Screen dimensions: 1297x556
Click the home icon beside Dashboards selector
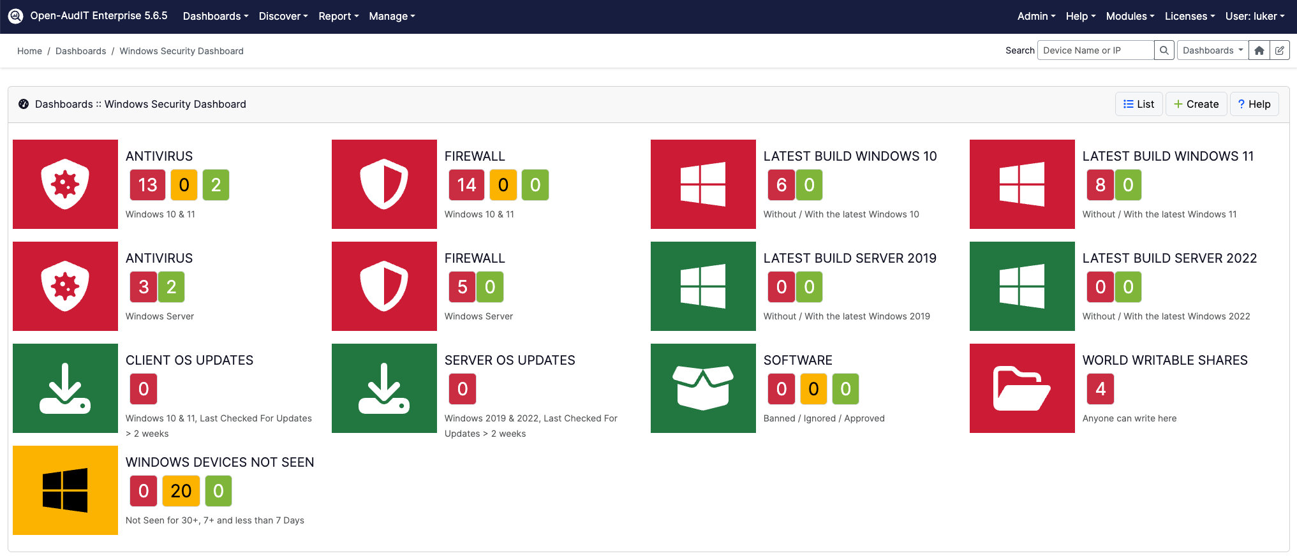1259,50
